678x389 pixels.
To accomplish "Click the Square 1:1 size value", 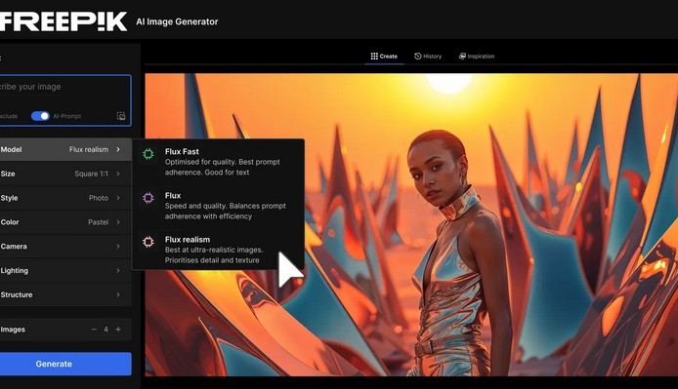I will coord(91,174).
